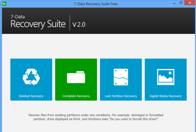Launch Lost Partition Recovery via its label
Viewport: 196px width, 132px height.
click(121, 96)
